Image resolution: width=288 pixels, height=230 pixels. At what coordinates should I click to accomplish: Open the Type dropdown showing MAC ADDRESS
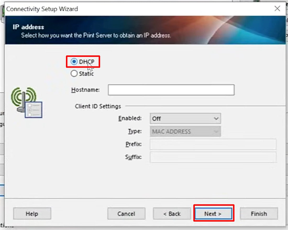(185, 131)
